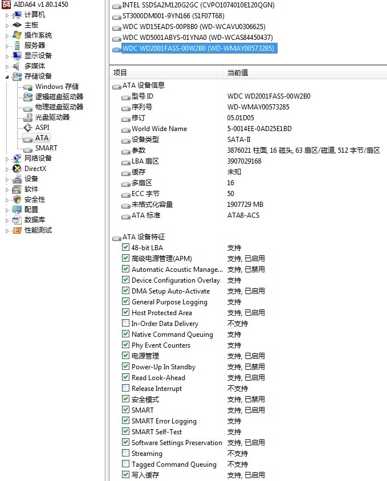
Task: Expand the 网络设备 tree node
Action: pos(7,158)
